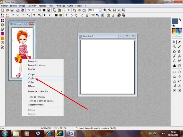Click the palette next-colors arrow
Screen dimensions: 183x137
pos(180,36)
